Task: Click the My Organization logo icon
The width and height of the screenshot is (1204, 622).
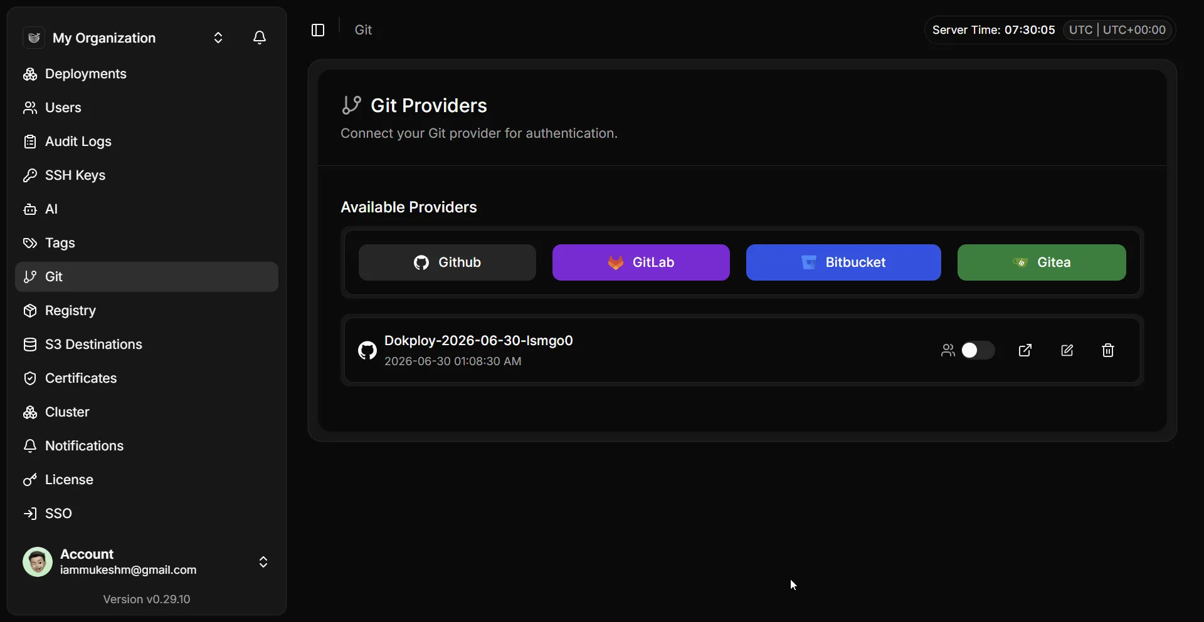Action: (34, 38)
